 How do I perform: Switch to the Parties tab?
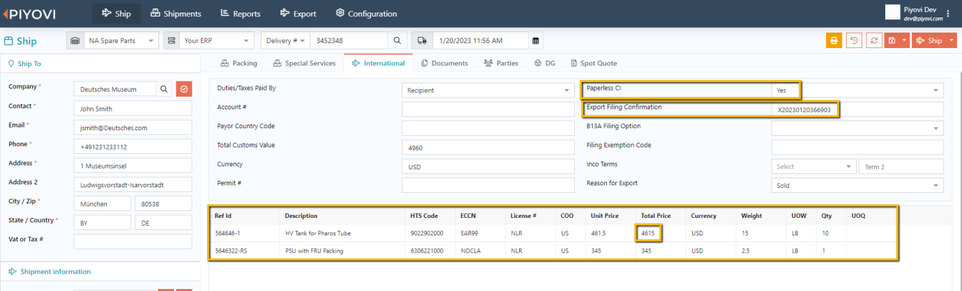[501, 63]
